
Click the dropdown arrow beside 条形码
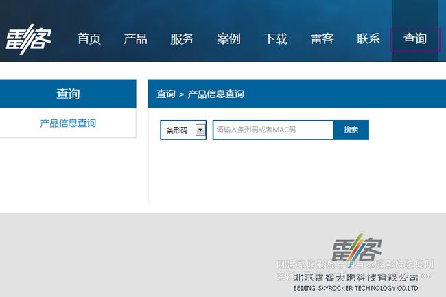200,130
